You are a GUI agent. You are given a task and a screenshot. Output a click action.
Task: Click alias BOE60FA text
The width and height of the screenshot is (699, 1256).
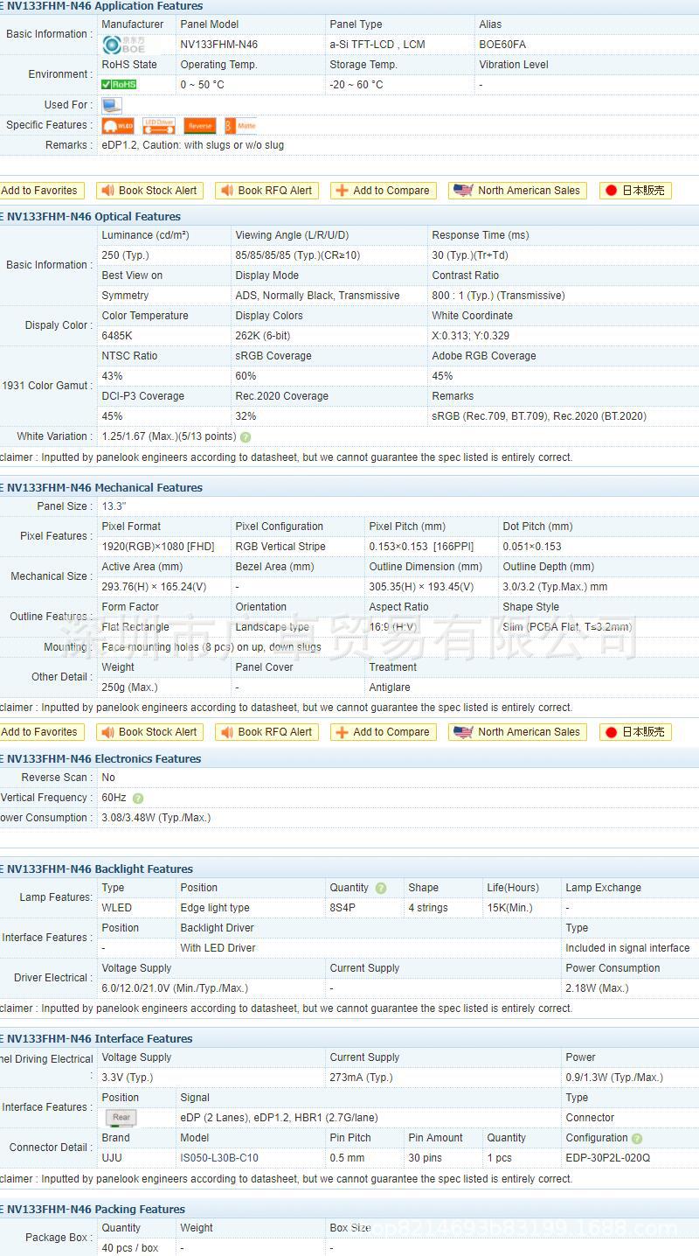point(502,45)
